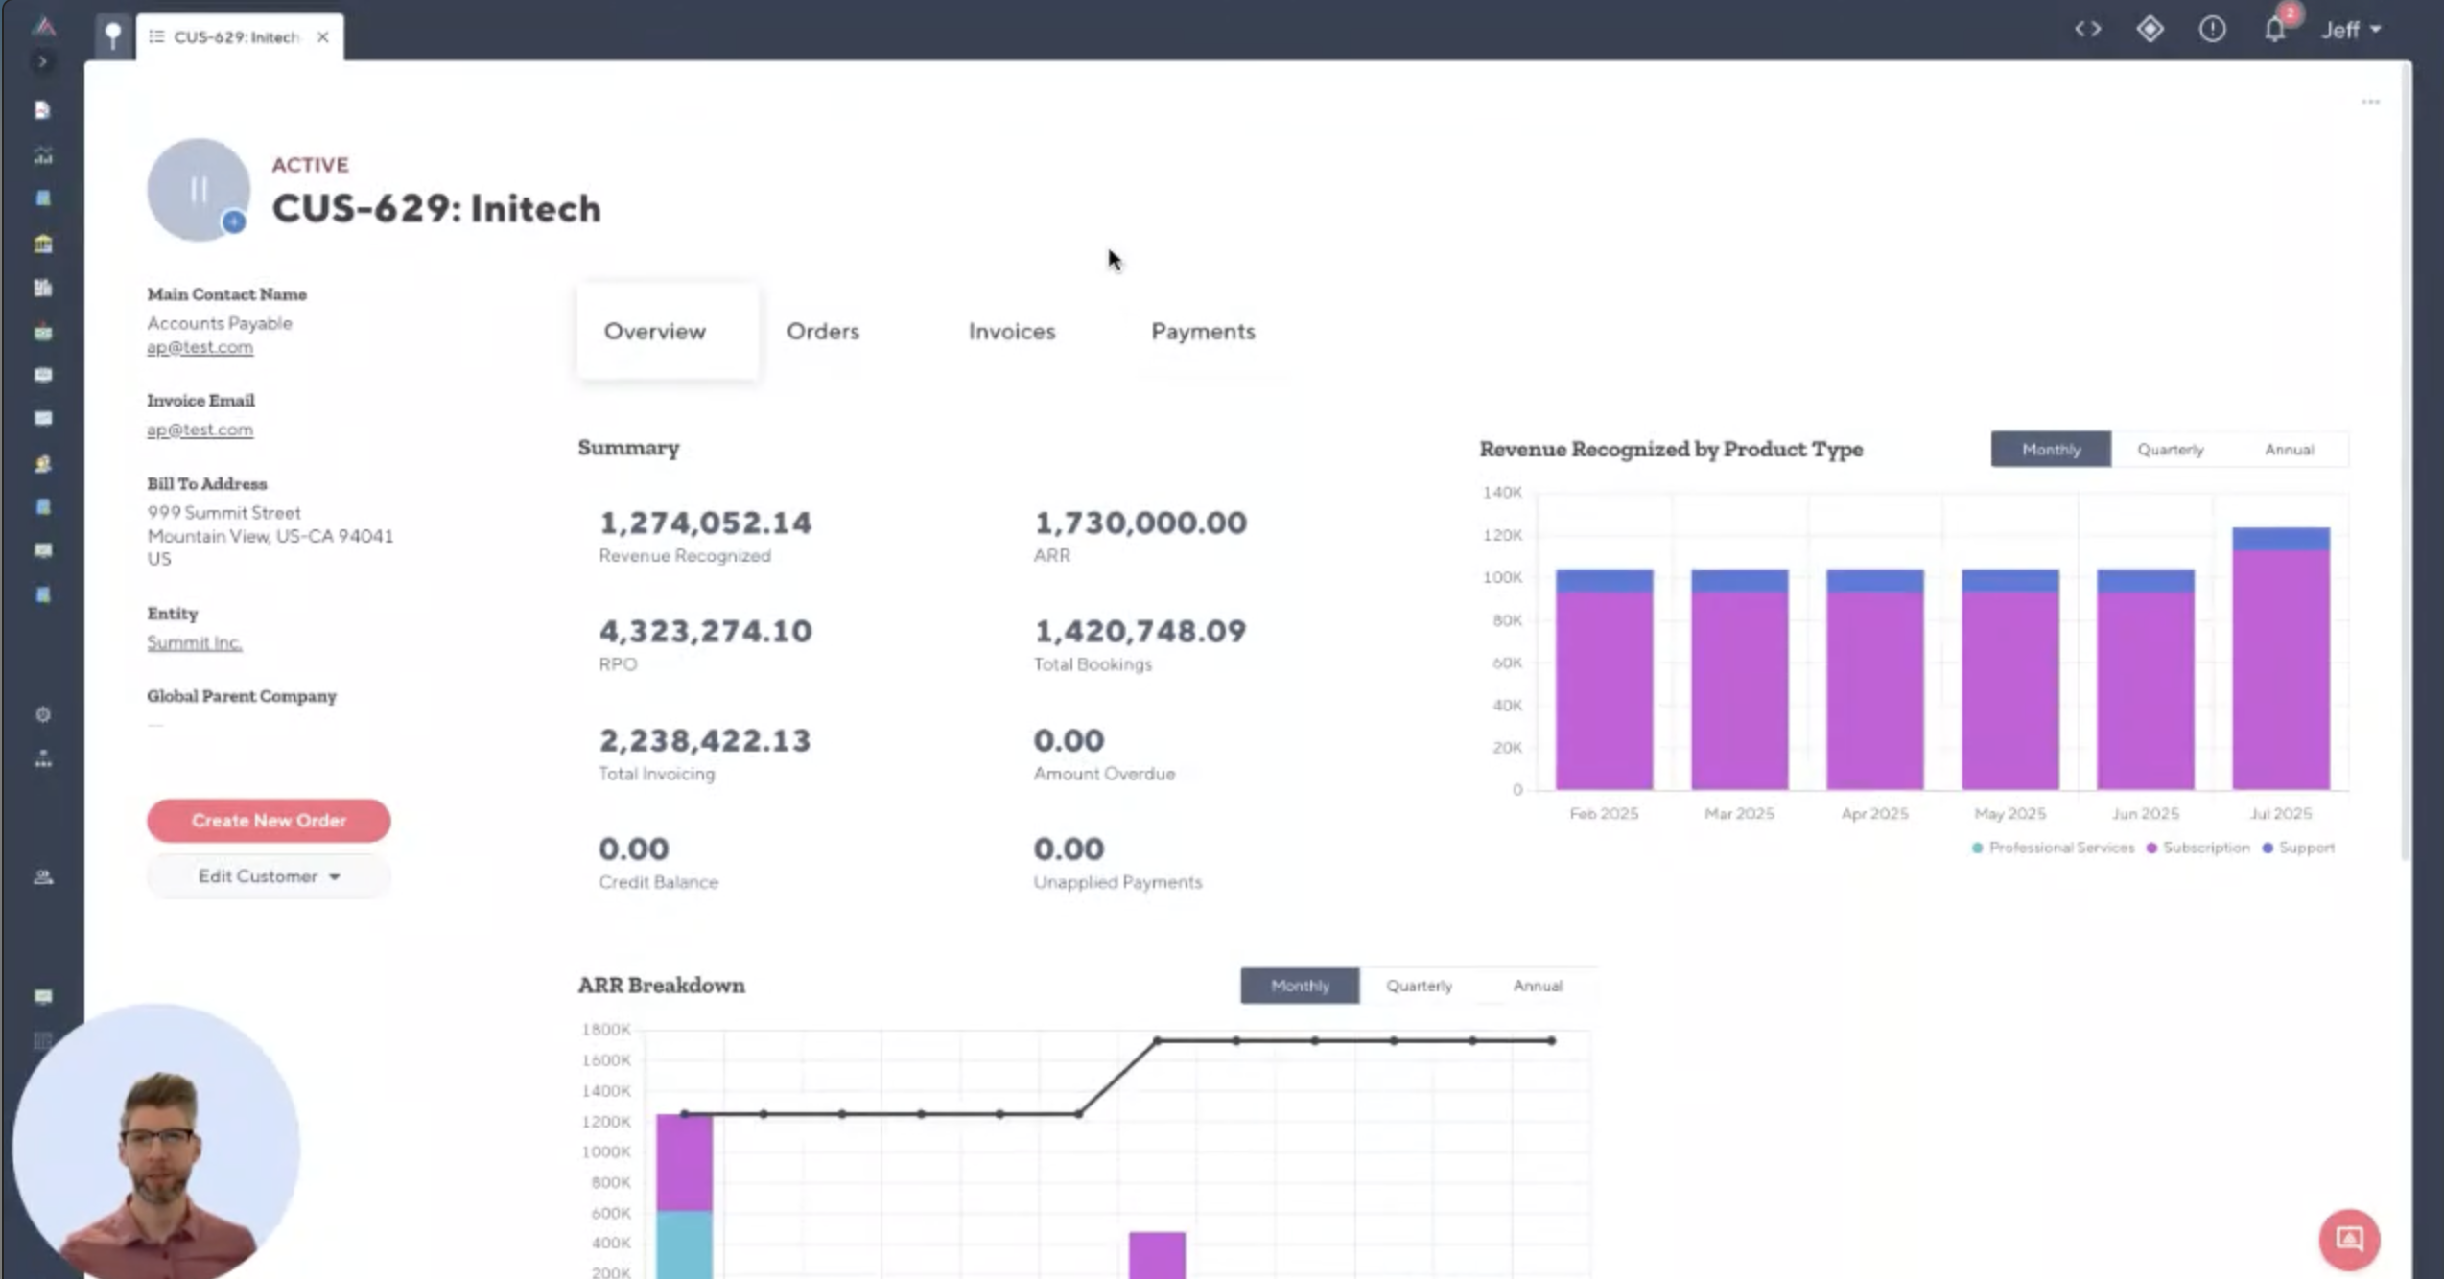Open the bar chart analytics sidebar icon
The width and height of the screenshot is (2444, 1279).
click(x=42, y=155)
